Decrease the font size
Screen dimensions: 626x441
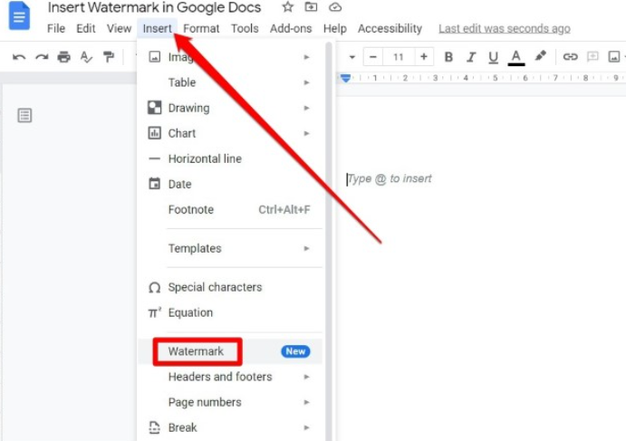pyautogui.click(x=373, y=57)
